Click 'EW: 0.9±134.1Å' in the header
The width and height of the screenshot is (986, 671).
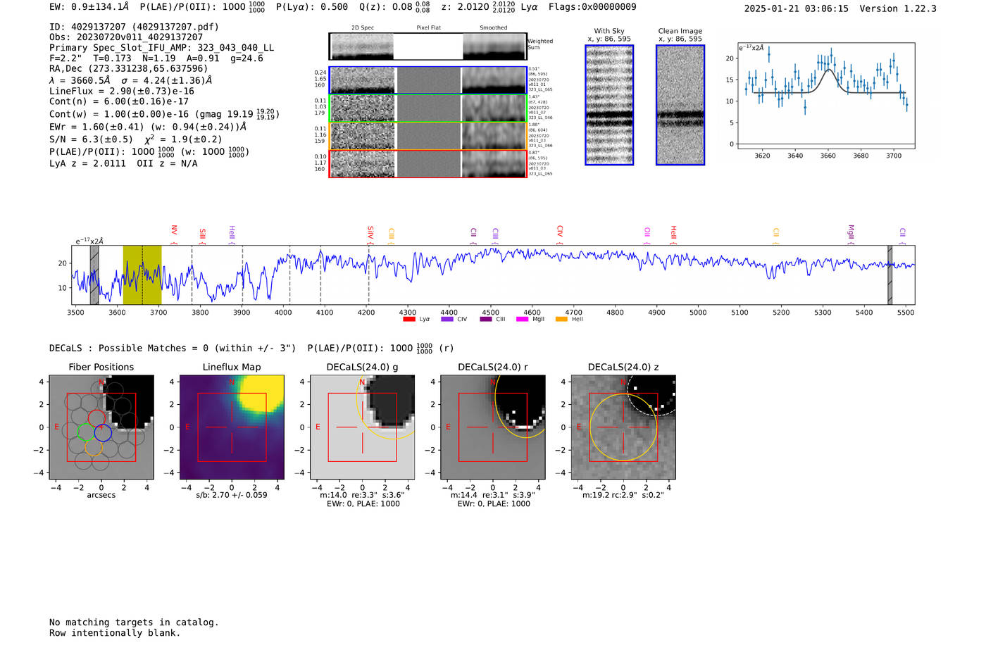tap(89, 7)
